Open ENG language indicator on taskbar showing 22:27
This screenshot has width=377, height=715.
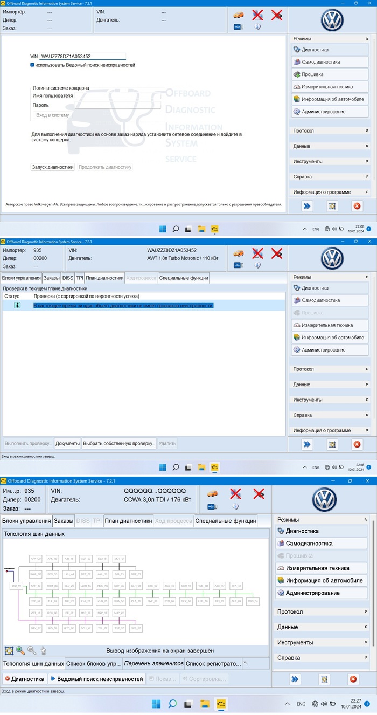point(301,704)
